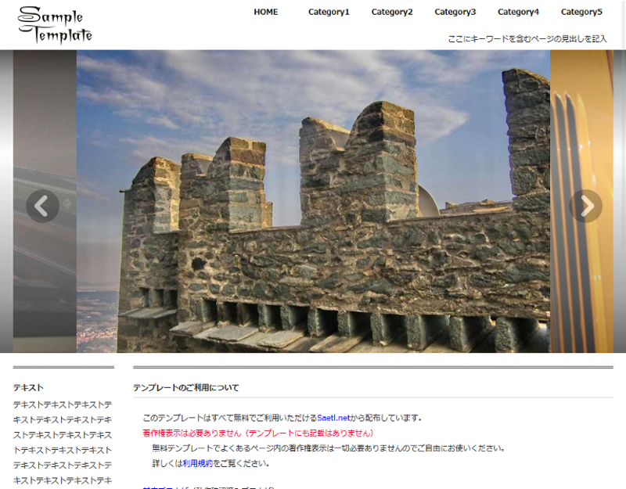Click the テンプレートのご利用について section heading

[186, 387]
